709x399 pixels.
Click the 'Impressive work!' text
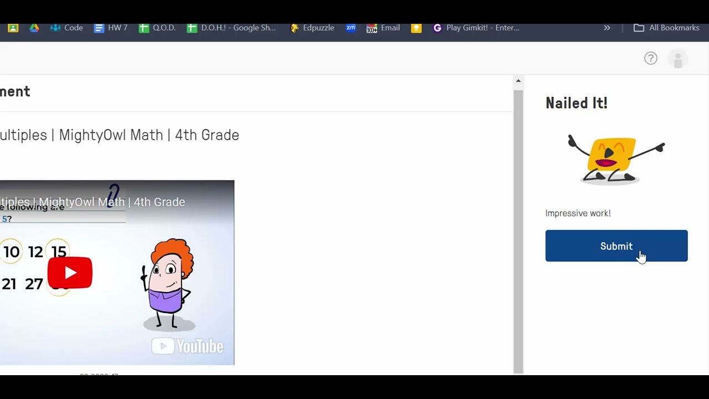pyautogui.click(x=578, y=213)
